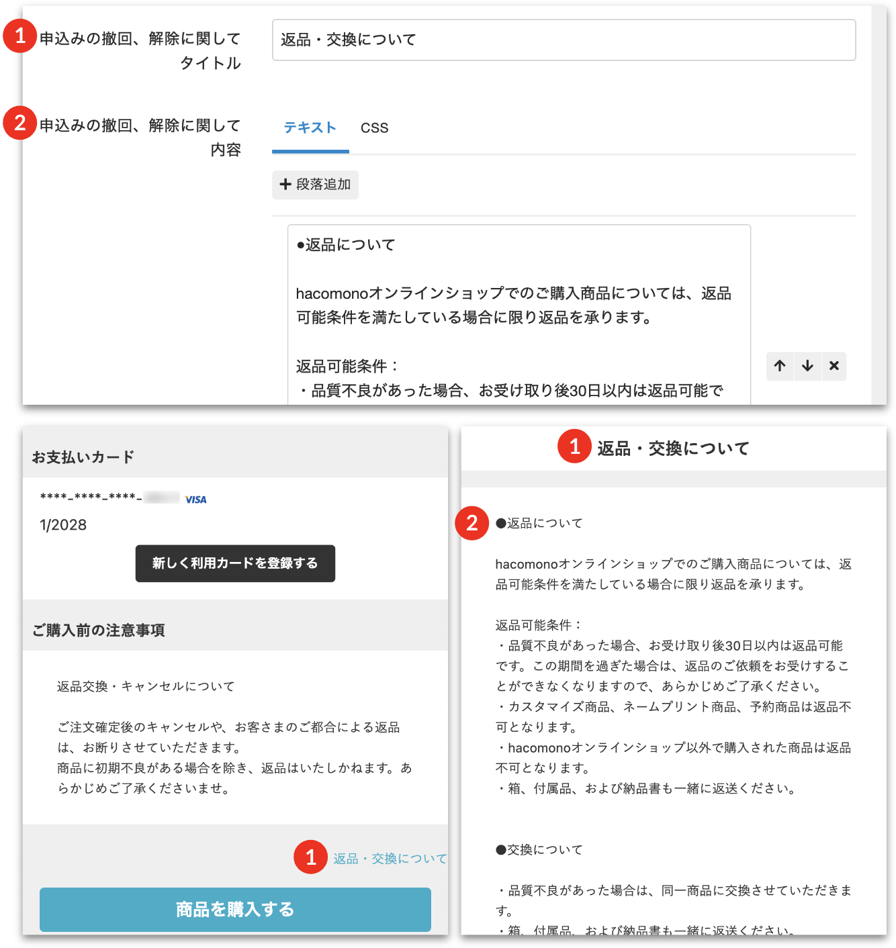Open the CSS tab

(374, 128)
